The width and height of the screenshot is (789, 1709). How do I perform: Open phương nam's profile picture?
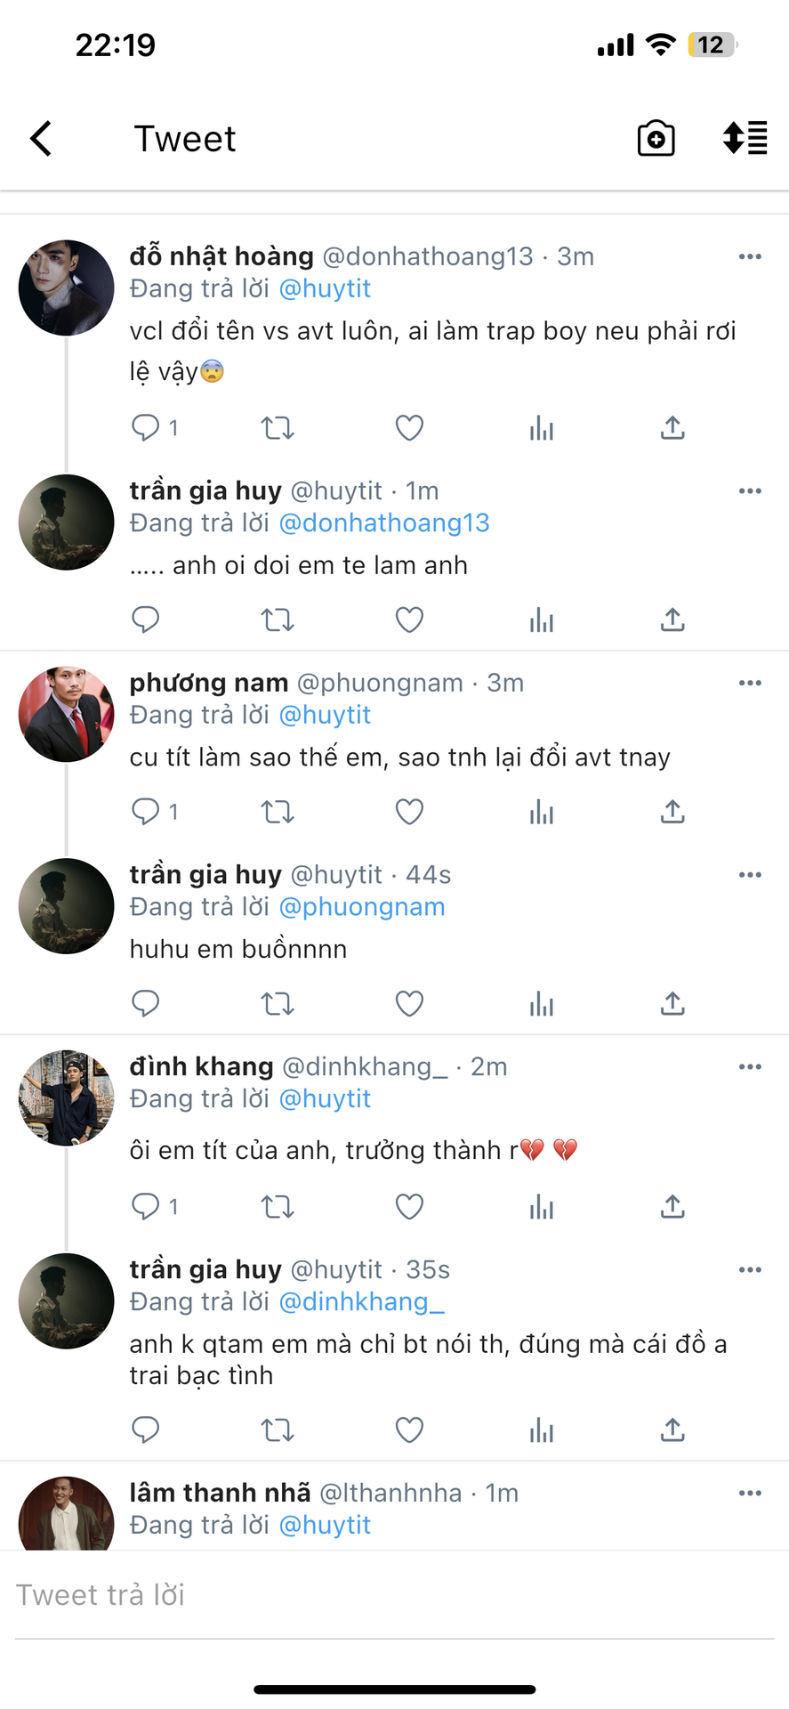tap(67, 715)
